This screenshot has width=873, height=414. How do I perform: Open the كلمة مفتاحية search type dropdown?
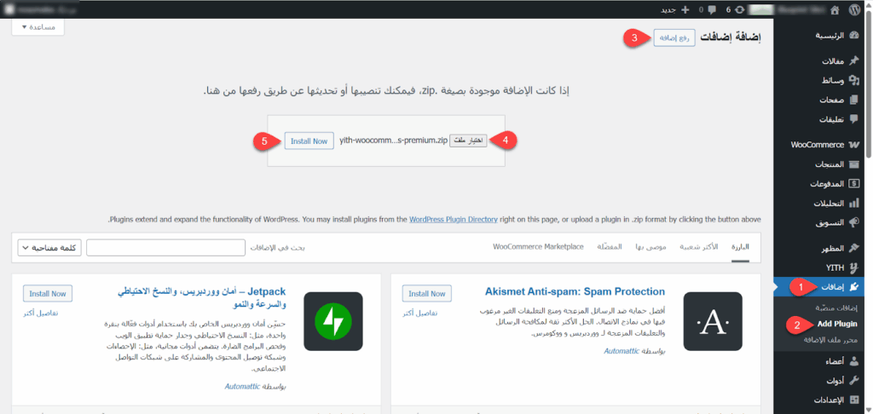pyautogui.click(x=48, y=248)
